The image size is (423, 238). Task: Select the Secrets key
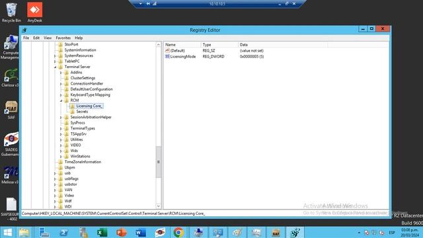click(x=82, y=112)
